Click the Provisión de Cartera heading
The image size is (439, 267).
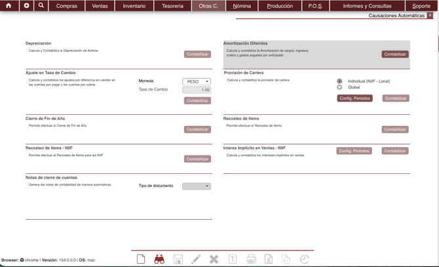(x=244, y=73)
